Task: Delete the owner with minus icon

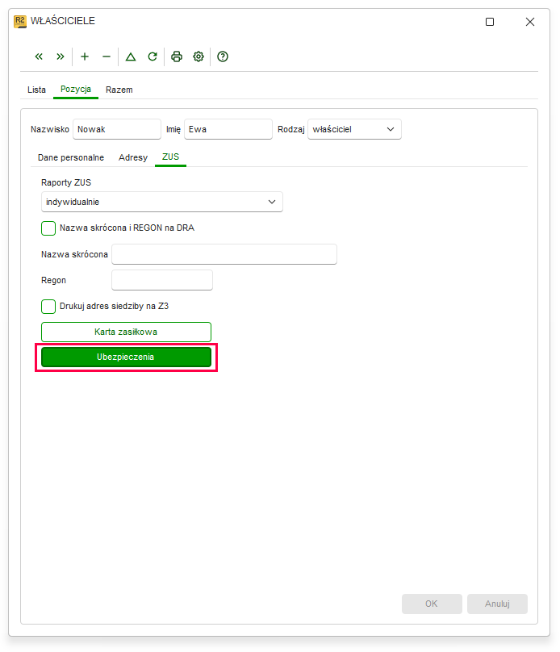Action: [107, 56]
